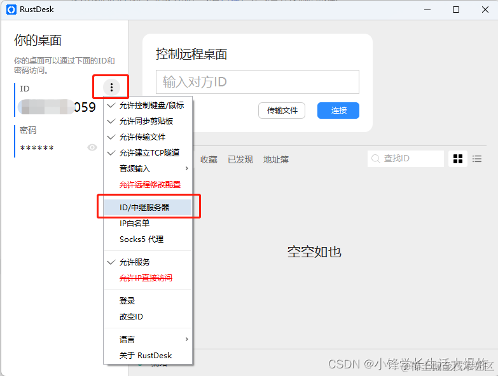Toggle 允许传输文件 option
Image resolution: width=498 pixels, height=376 pixels.
148,137
